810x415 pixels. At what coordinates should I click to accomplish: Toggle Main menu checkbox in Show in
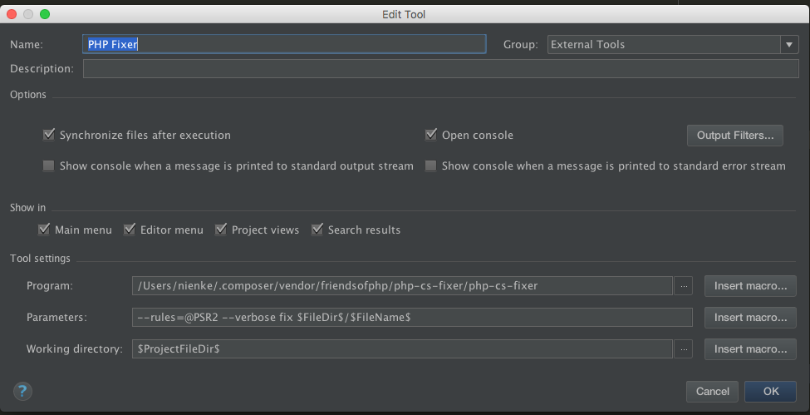click(44, 230)
